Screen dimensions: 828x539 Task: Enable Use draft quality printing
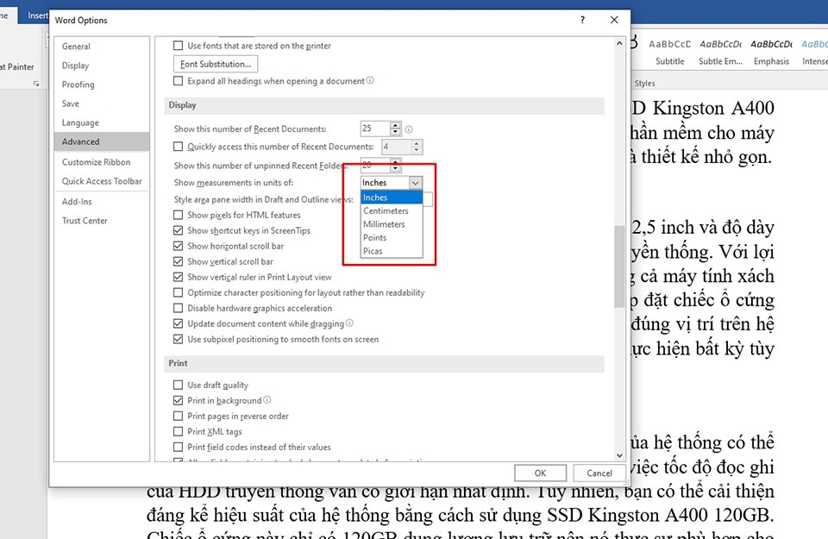click(176, 385)
